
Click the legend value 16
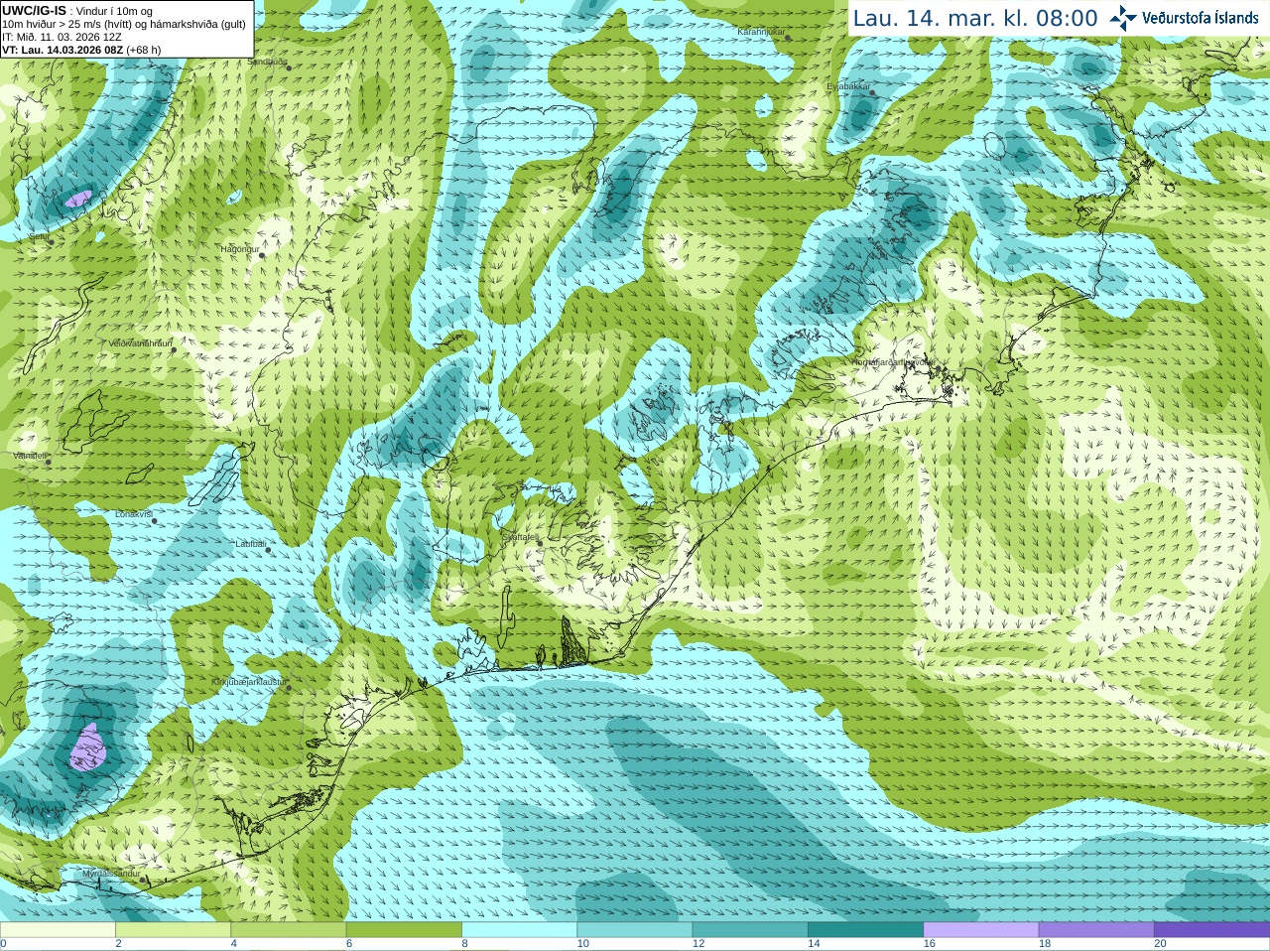[x=930, y=944]
